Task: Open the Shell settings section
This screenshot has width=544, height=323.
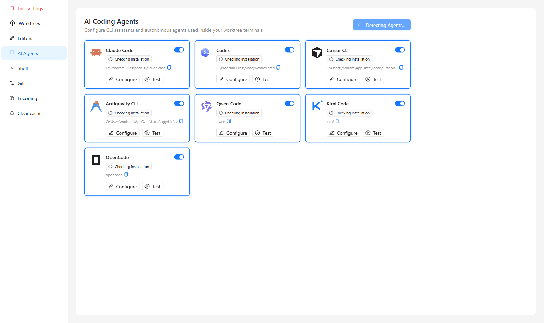Action: tap(34, 68)
